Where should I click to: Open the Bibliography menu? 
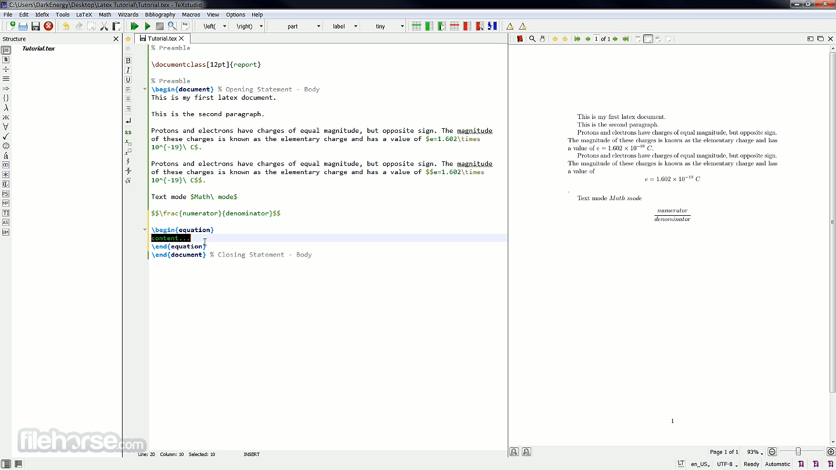pos(160,15)
